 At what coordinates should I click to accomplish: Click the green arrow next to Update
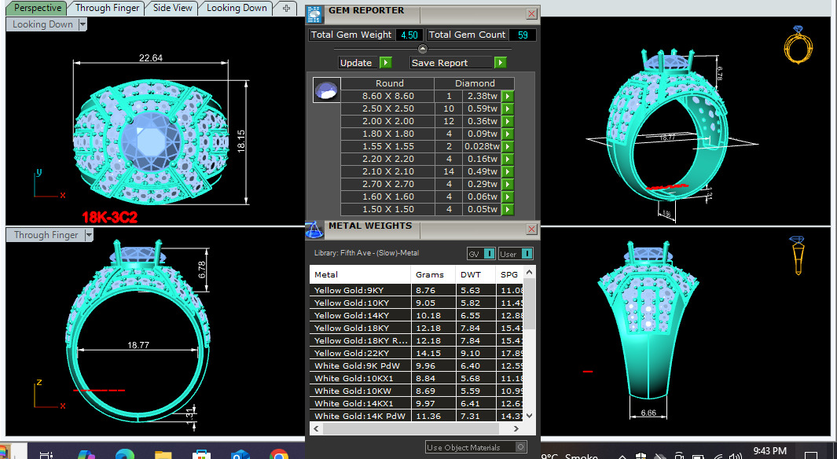point(385,62)
